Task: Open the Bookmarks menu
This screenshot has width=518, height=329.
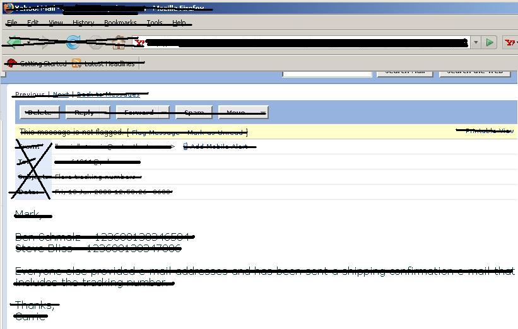Action: (x=120, y=23)
